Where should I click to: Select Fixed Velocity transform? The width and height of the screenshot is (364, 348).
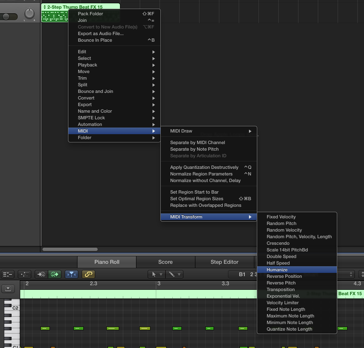point(297,217)
